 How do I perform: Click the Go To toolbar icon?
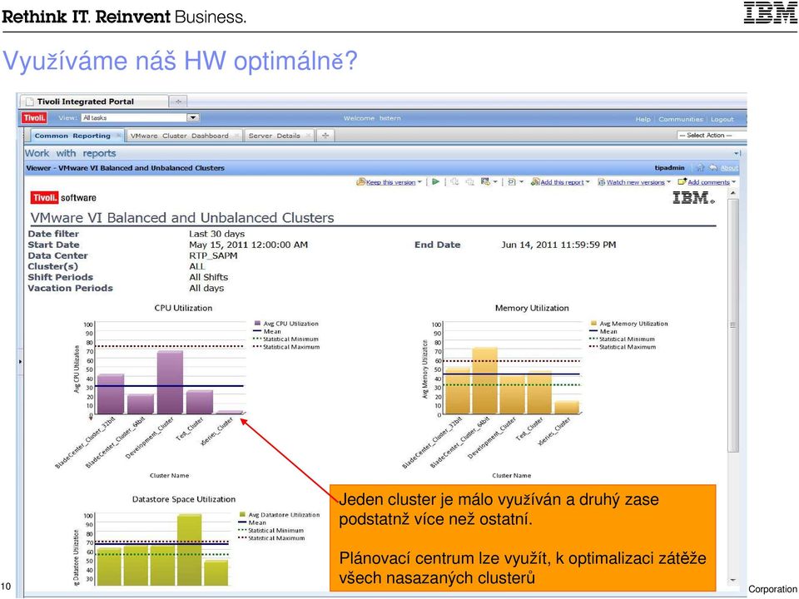coord(485,182)
